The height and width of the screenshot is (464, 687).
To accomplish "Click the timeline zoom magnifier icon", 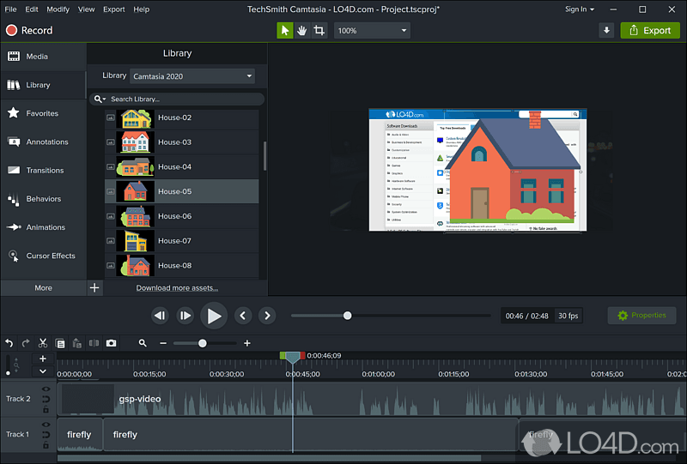I will 143,343.
